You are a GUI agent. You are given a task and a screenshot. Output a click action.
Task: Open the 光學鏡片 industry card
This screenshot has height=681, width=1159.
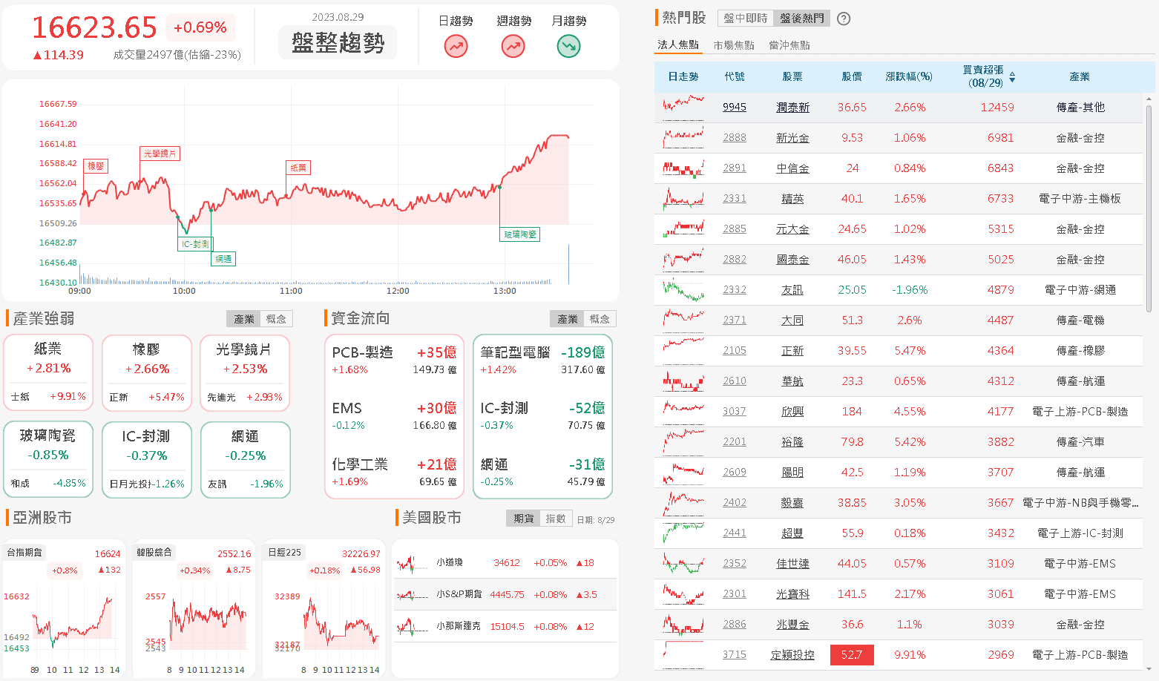[245, 373]
